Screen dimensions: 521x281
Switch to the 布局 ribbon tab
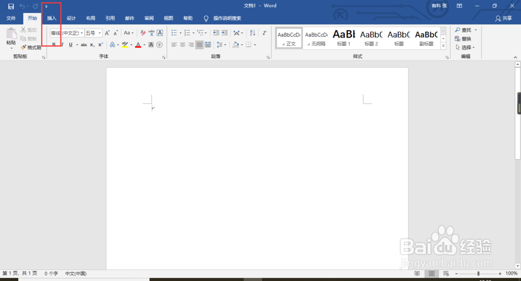(90, 18)
